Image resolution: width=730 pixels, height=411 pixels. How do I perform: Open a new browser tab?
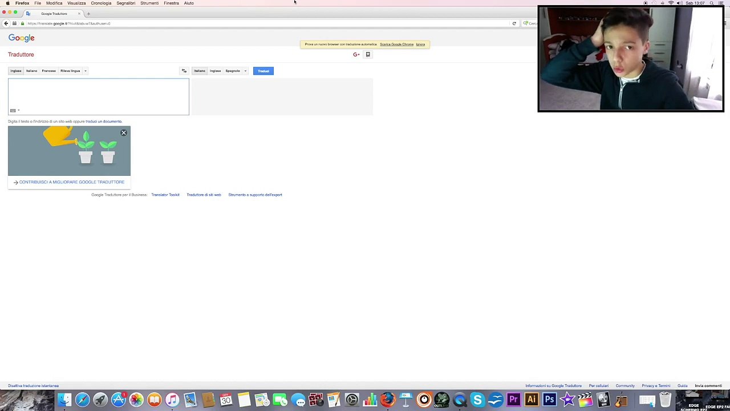click(x=88, y=13)
